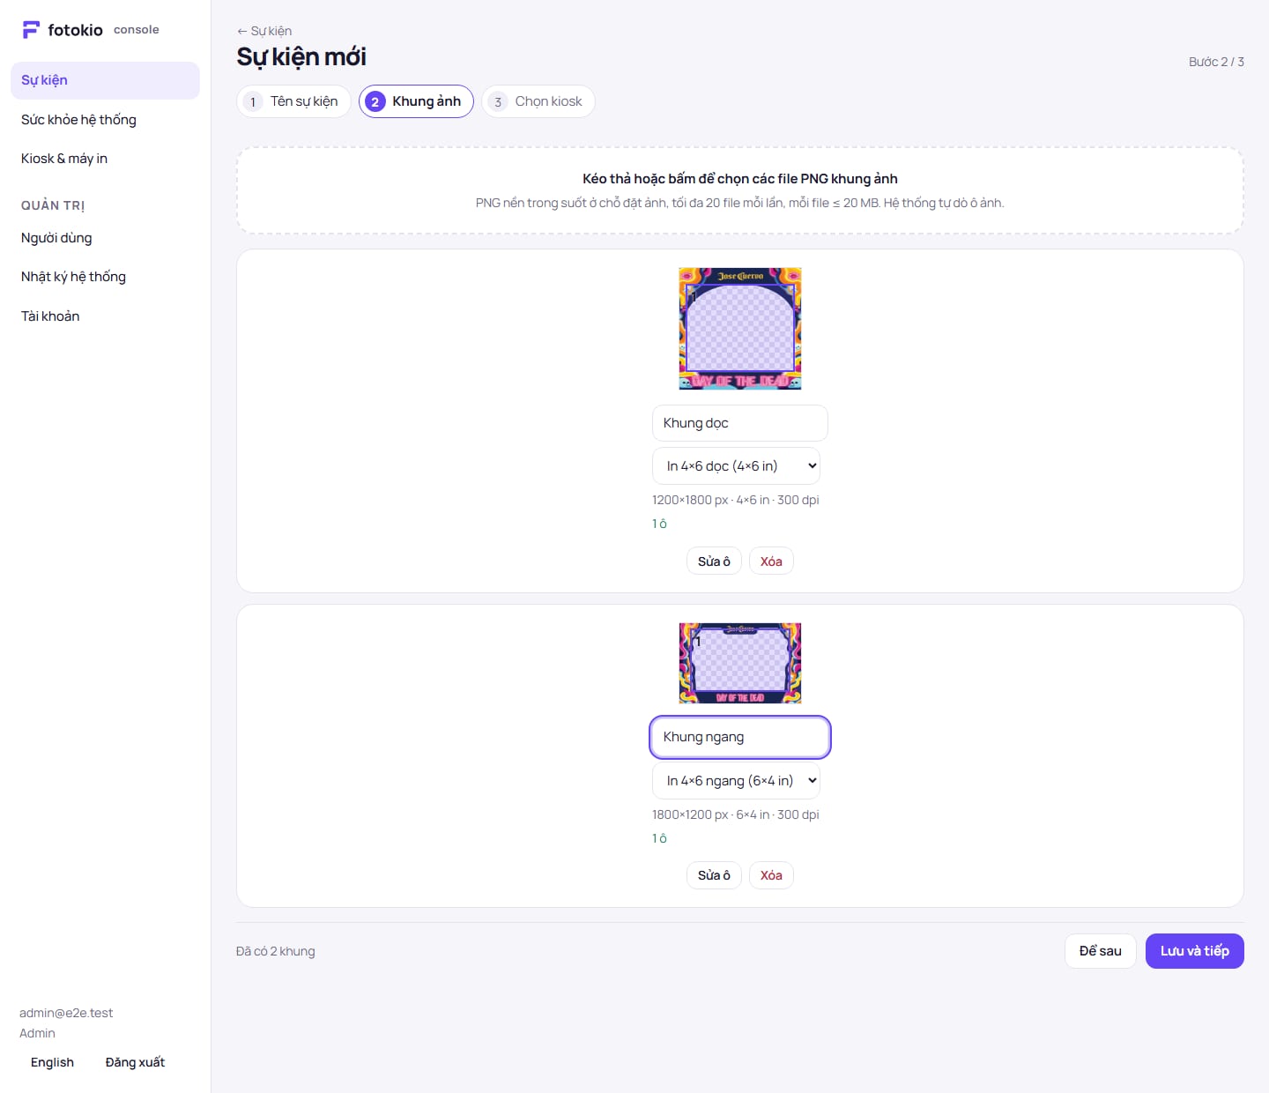Open Sức khỏe hệ thống page
Screen dimensions: 1269x1093
coord(105,120)
